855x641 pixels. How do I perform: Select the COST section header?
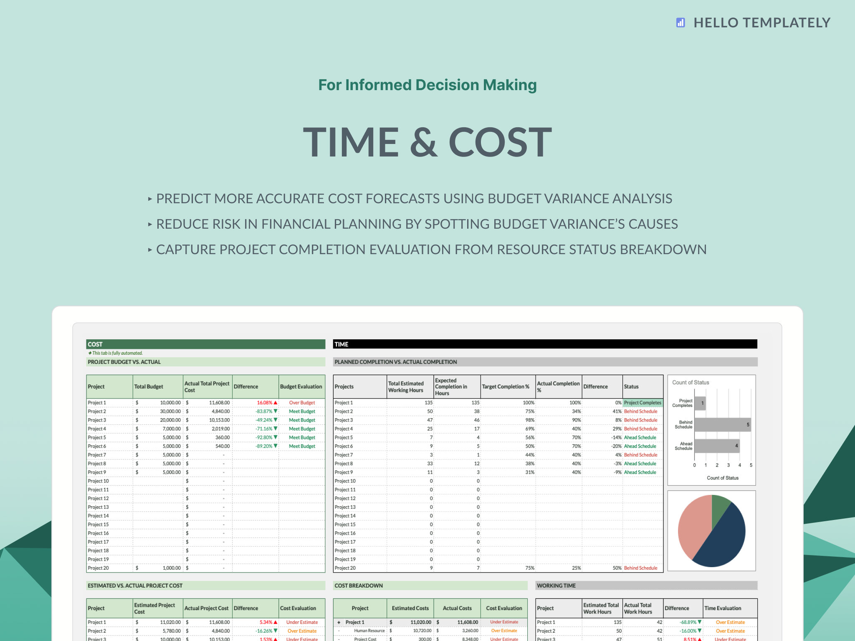tap(206, 344)
